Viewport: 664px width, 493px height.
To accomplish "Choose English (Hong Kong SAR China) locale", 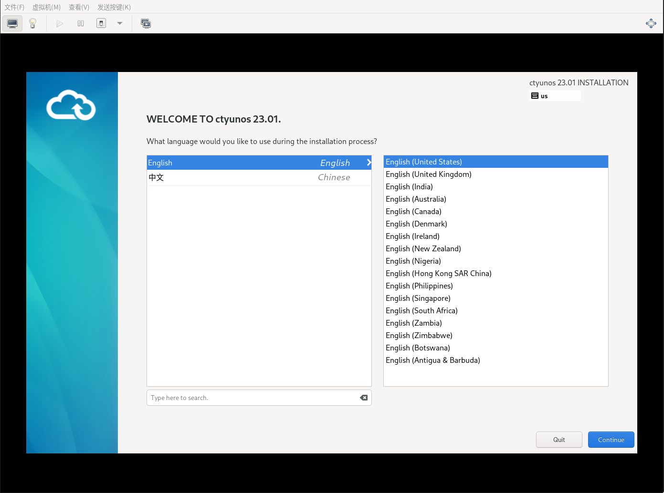I will 496,274.
